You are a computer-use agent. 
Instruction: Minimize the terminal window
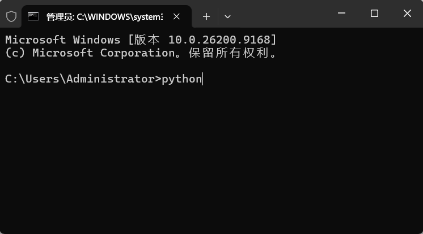[x=341, y=13]
